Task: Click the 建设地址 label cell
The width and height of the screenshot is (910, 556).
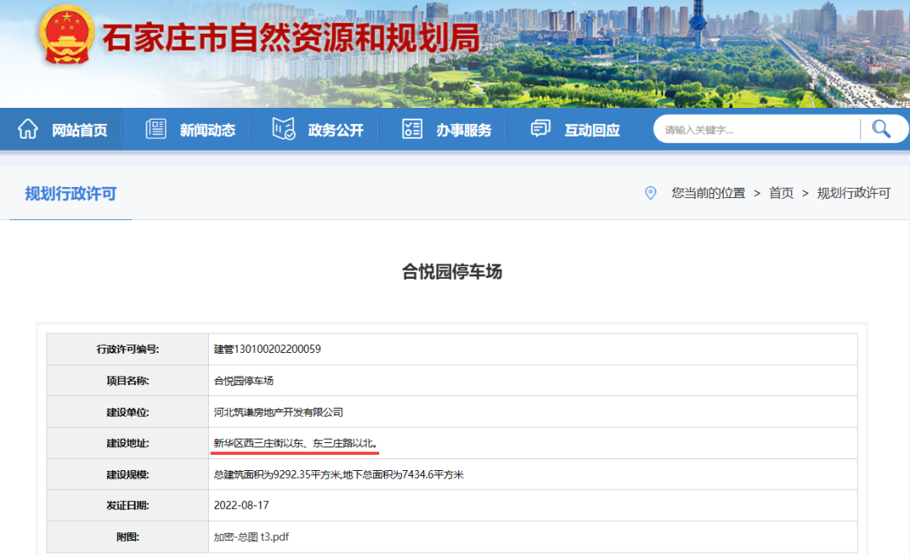Action: 128,443
